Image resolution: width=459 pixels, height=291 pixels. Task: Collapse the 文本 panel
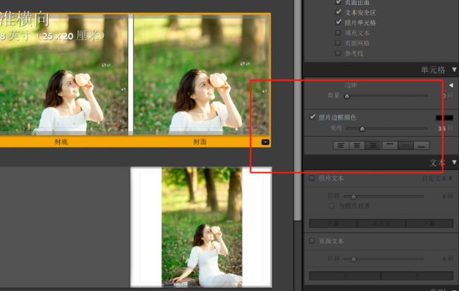pos(454,162)
